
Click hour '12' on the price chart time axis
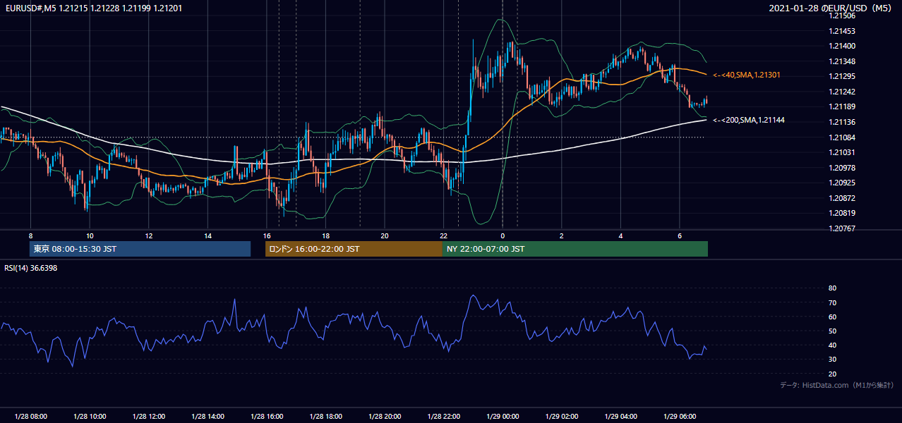click(x=149, y=235)
